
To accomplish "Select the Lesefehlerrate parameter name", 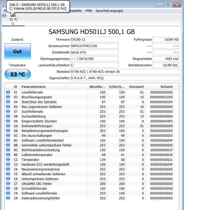I will pos(32,92).
